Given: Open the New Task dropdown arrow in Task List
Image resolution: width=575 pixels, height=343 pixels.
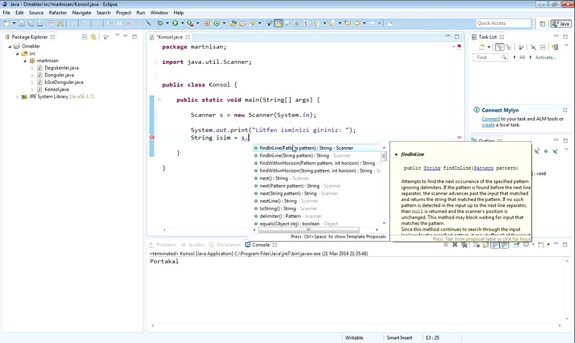Looking at the screenshot, I should [489, 47].
